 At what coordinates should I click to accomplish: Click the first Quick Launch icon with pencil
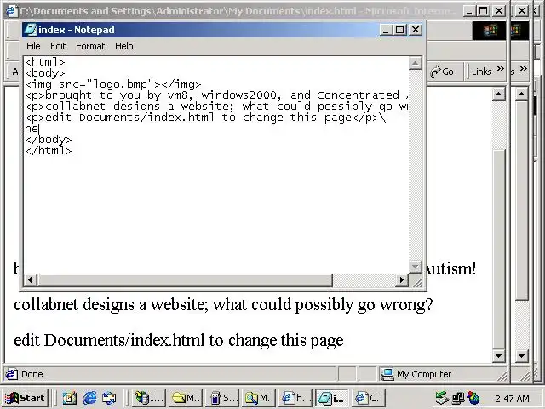tap(70, 398)
